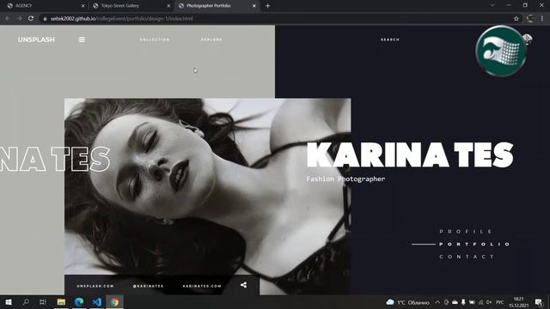Image resolution: width=550 pixels, height=309 pixels.
Task: Open Windows taskbar search
Action: point(26,302)
